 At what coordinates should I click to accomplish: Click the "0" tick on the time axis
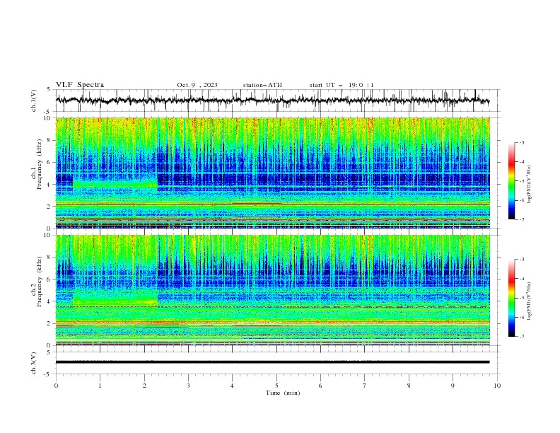(56, 386)
